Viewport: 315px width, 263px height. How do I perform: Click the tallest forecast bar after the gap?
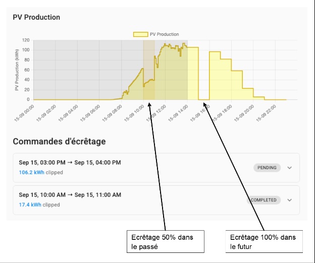215,76
